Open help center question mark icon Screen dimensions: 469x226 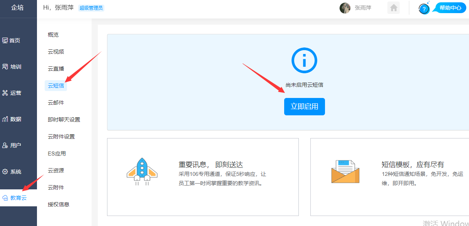tap(424, 9)
